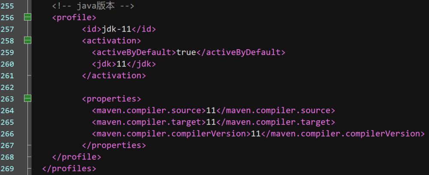
Task: Select line number 262 in the gutter
Action: [x=7, y=87]
